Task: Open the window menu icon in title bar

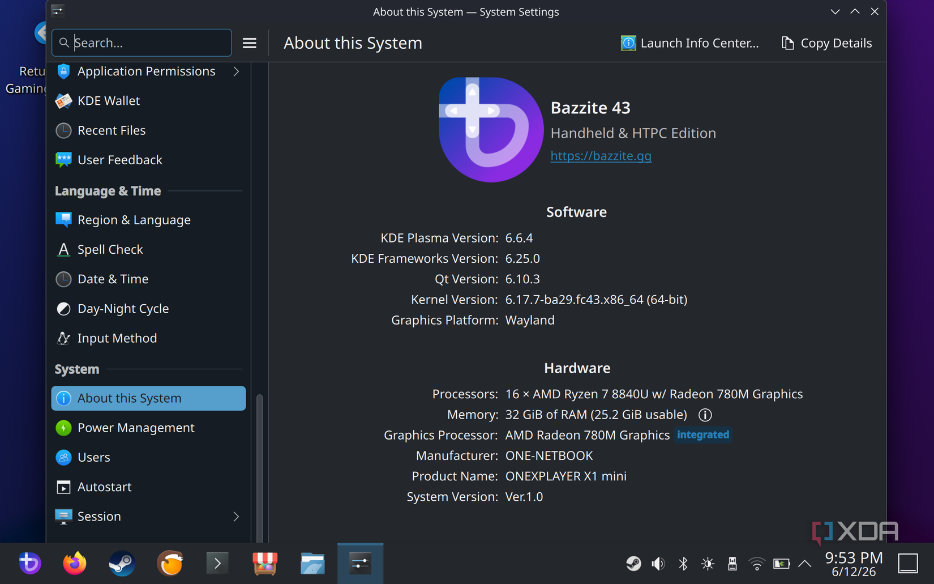Action: tap(58, 11)
